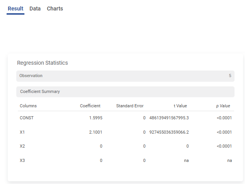Select the X1 row label

tap(22, 132)
